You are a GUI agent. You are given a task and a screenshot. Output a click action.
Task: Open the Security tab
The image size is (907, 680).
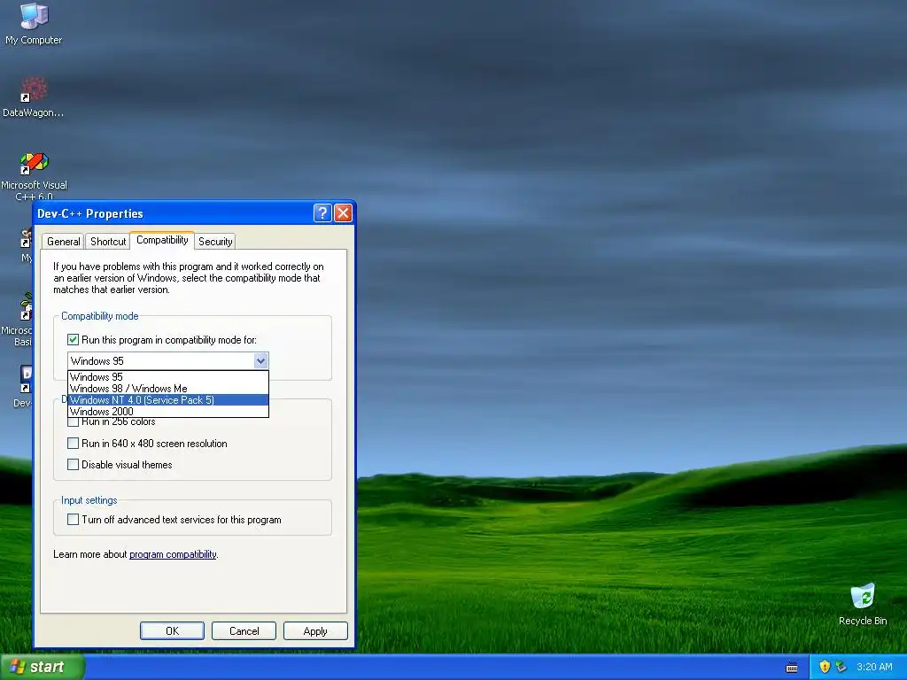pyautogui.click(x=215, y=242)
